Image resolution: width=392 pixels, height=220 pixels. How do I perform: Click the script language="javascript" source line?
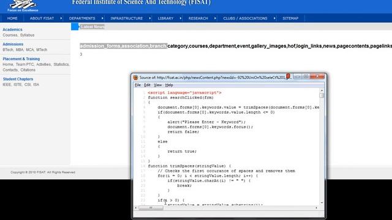click(x=184, y=93)
